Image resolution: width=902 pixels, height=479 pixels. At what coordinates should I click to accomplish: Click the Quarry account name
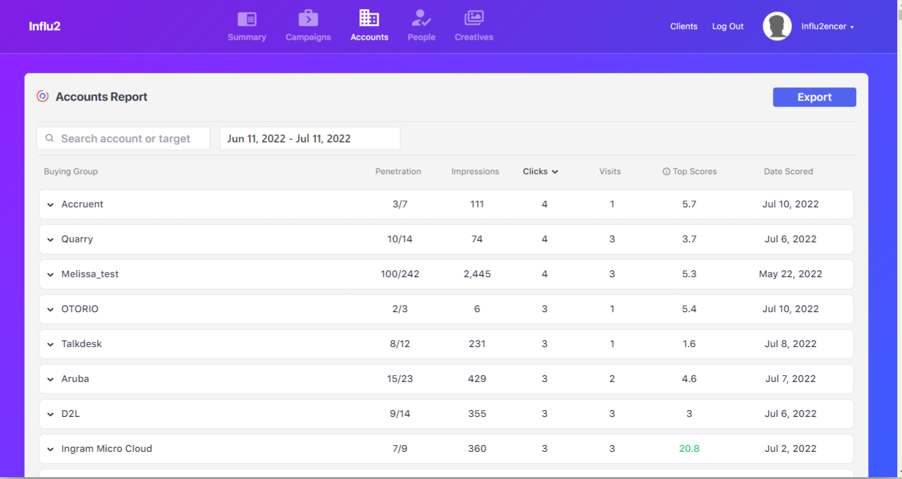(77, 239)
